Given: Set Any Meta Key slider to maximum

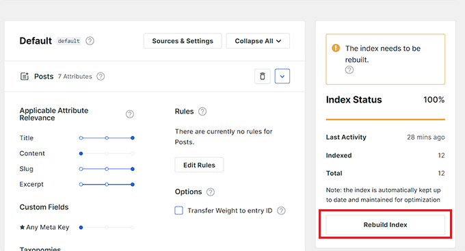Looking at the screenshot, I should [133, 228].
